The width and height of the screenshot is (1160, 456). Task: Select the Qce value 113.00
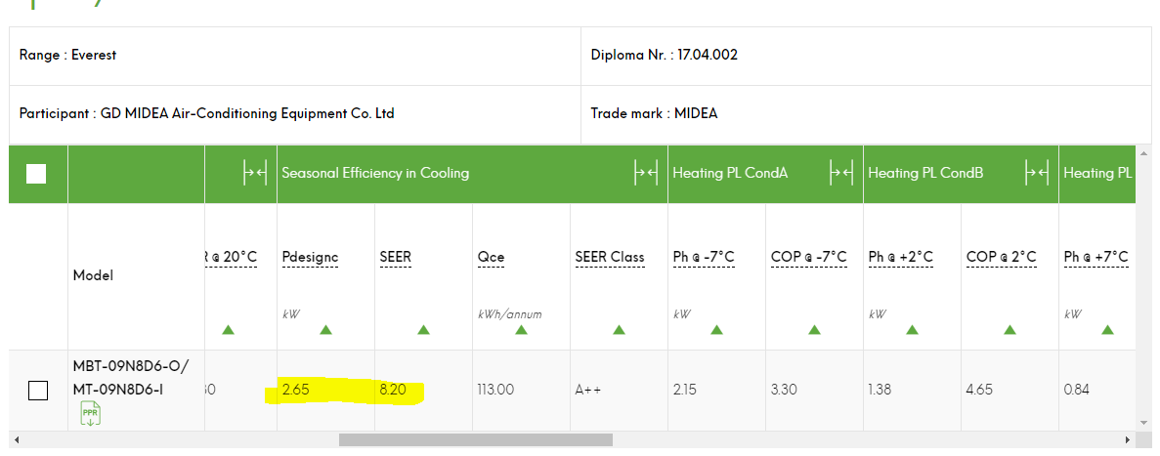pyautogui.click(x=495, y=390)
